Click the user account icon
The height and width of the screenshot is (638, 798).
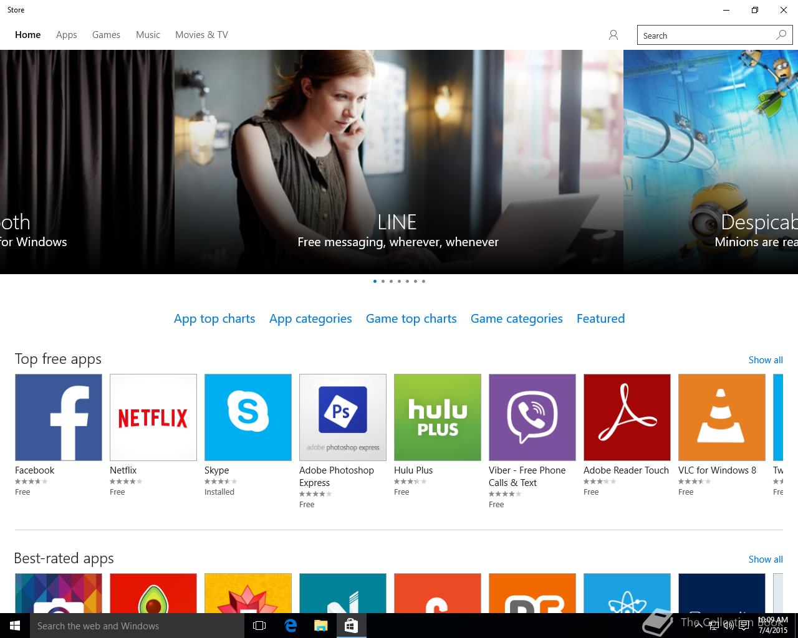coord(613,36)
